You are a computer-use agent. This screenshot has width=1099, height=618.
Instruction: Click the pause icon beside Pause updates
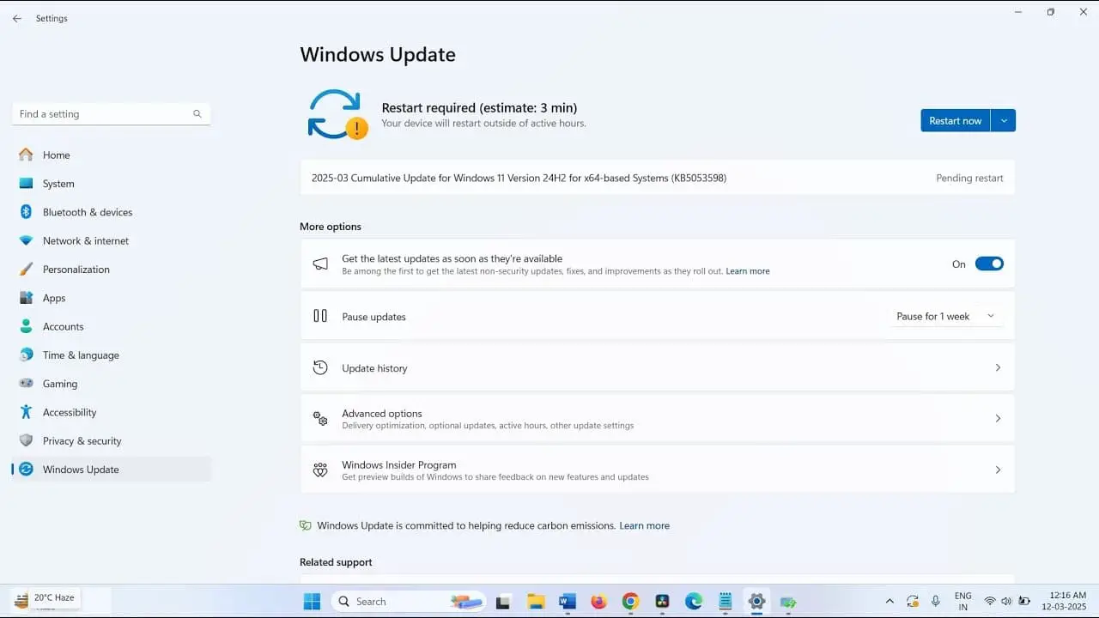click(320, 316)
